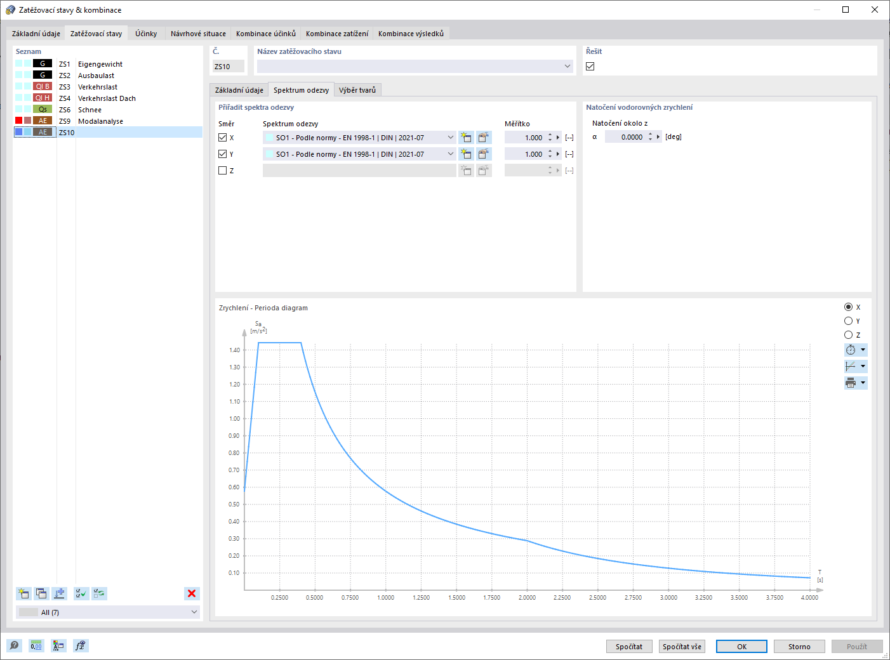Click the Qs category badge of ZS6

pyautogui.click(x=43, y=109)
